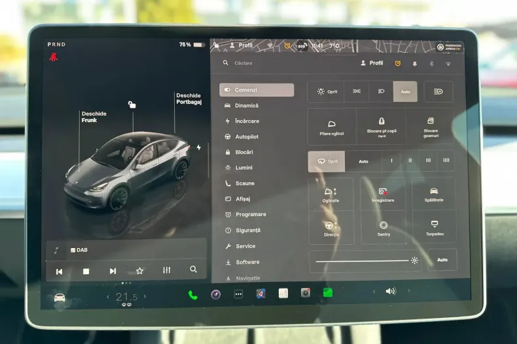The width and height of the screenshot is (517, 344).
Task: Open Profil in settings header
Action: (372, 63)
